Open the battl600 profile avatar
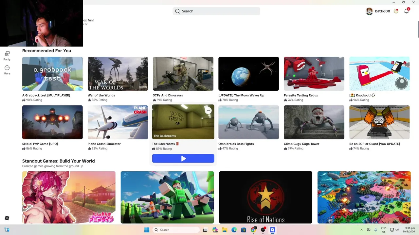 tap(369, 11)
